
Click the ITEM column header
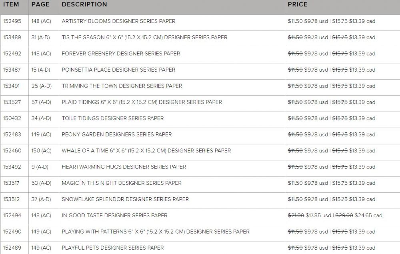point(11,4)
